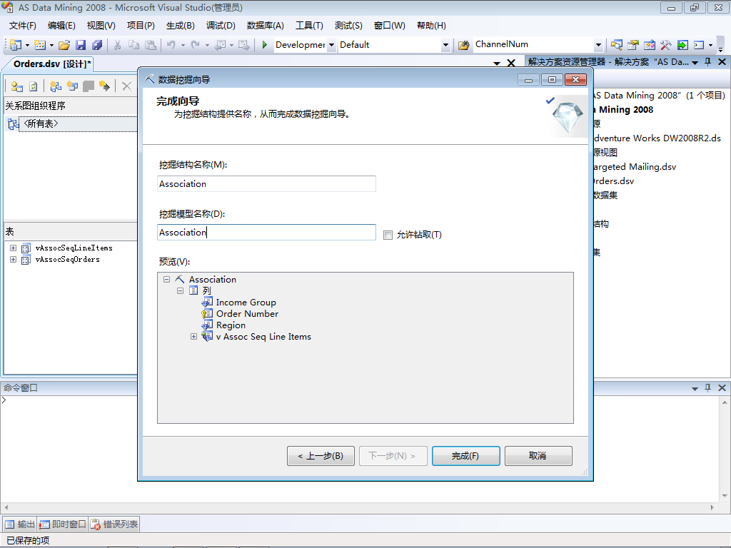Open the Default platform dropdown

tap(445, 45)
